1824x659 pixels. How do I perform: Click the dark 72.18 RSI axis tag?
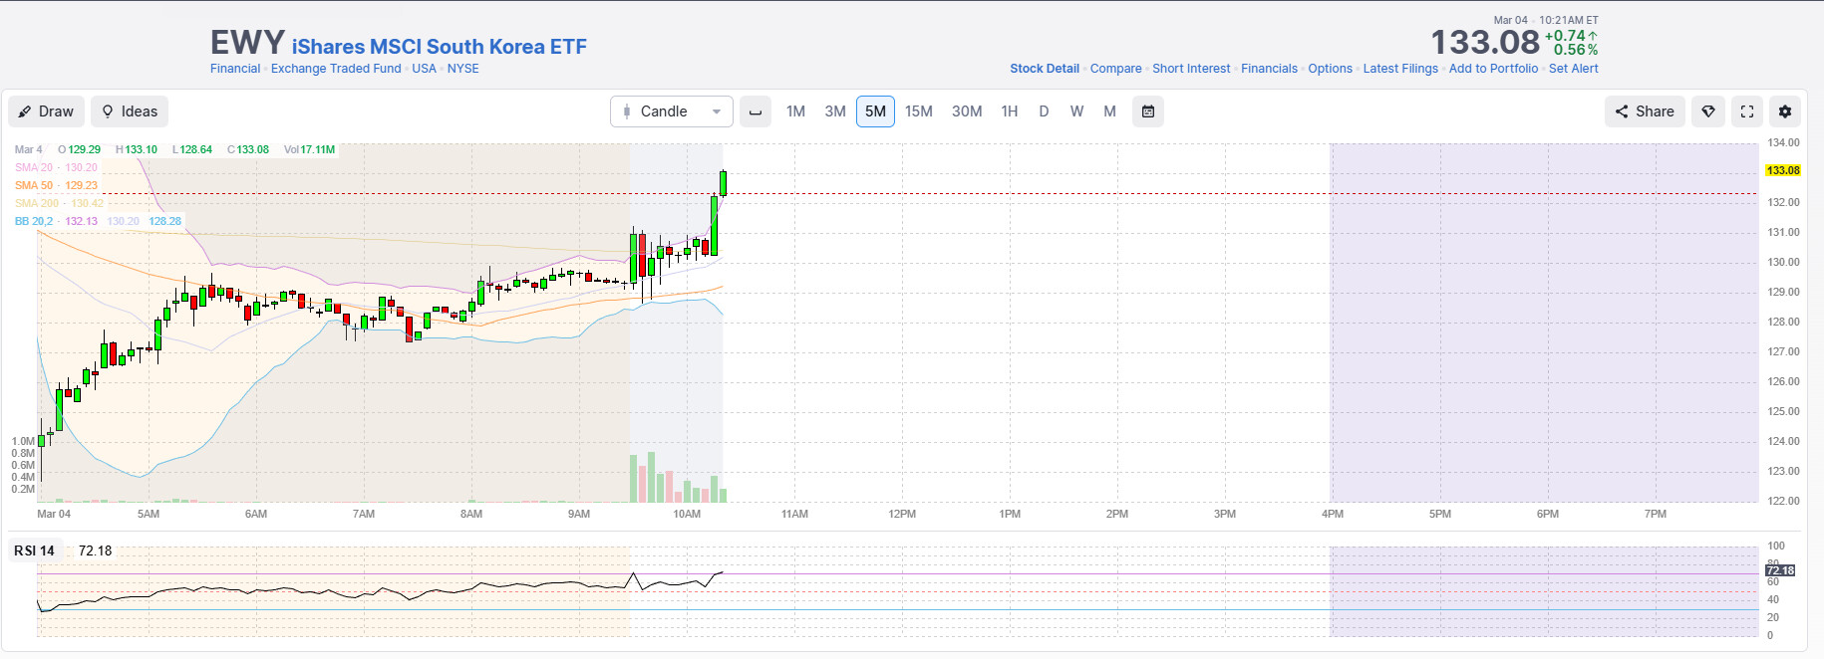(1780, 570)
